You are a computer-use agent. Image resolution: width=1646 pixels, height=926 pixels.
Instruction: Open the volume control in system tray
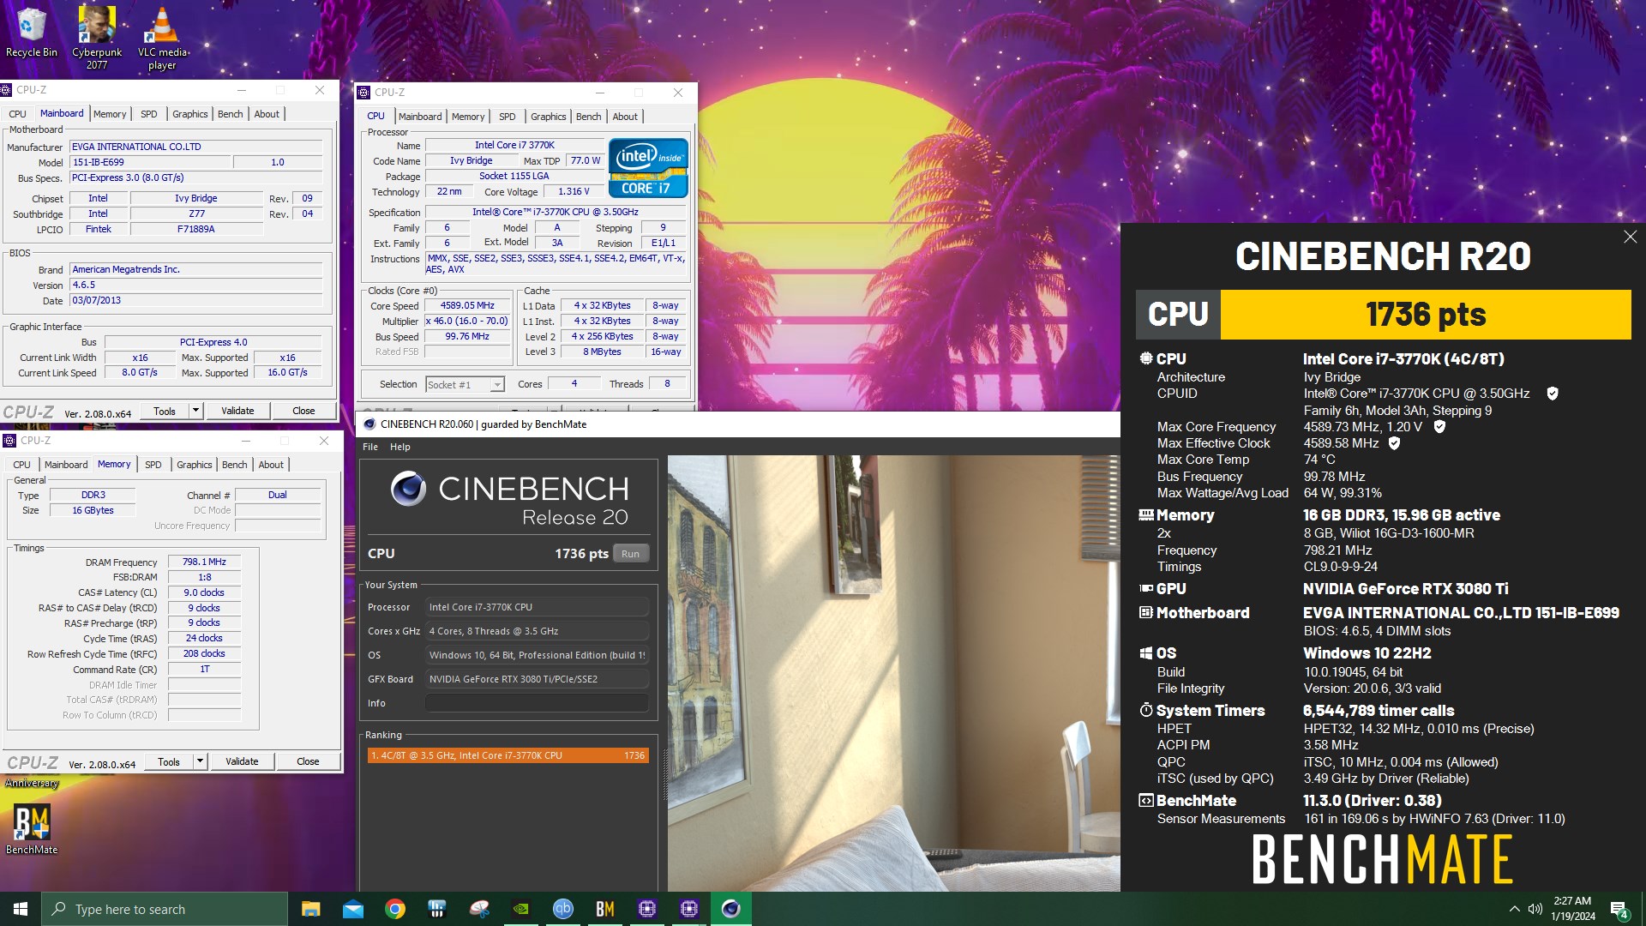tap(1535, 909)
